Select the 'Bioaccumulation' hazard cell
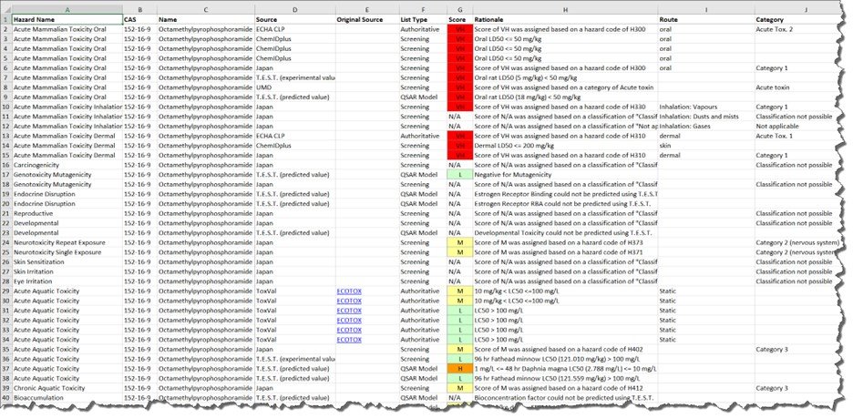 [x=67, y=398]
